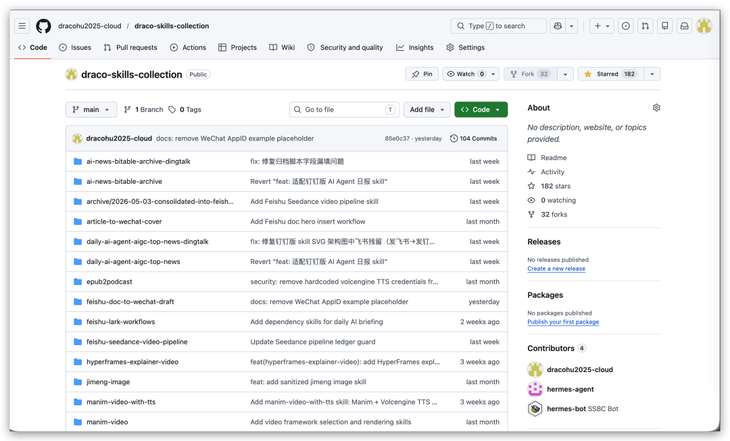This screenshot has width=730, height=441.
Task: Click the commit history clock icon
Action: [x=454, y=138]
